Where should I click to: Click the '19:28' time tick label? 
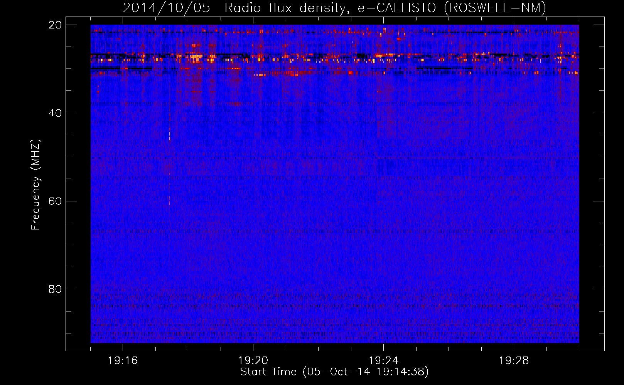click(514, 361)
